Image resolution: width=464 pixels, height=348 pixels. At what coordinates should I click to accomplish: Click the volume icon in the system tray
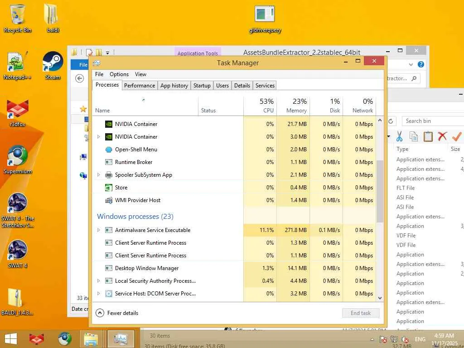pos(405,339)
